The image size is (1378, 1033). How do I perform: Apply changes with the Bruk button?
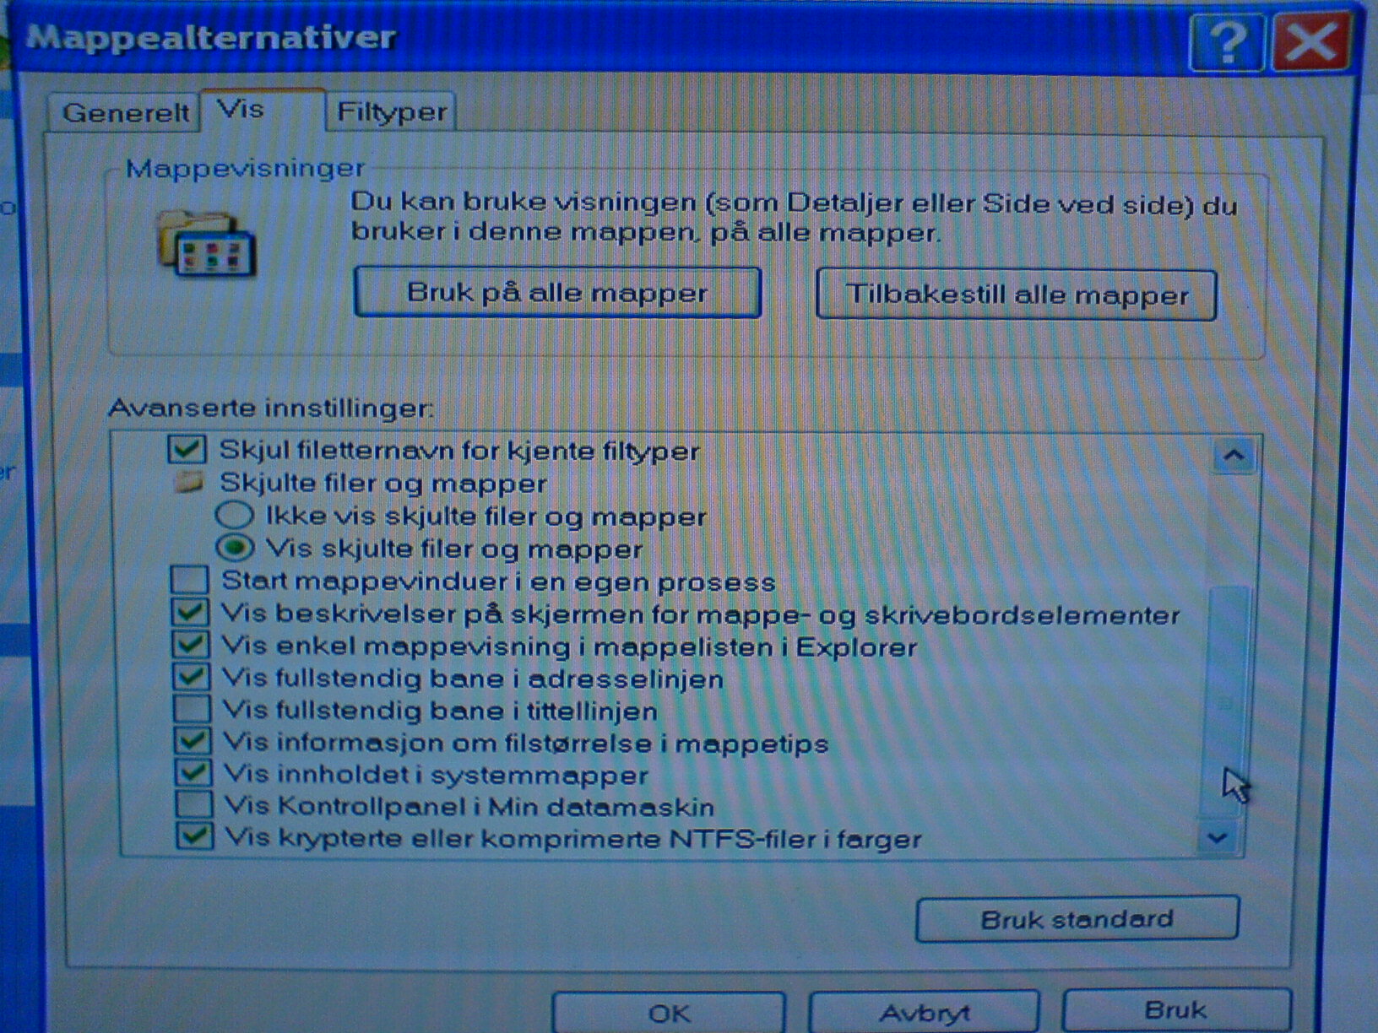coord(1176,1011)
